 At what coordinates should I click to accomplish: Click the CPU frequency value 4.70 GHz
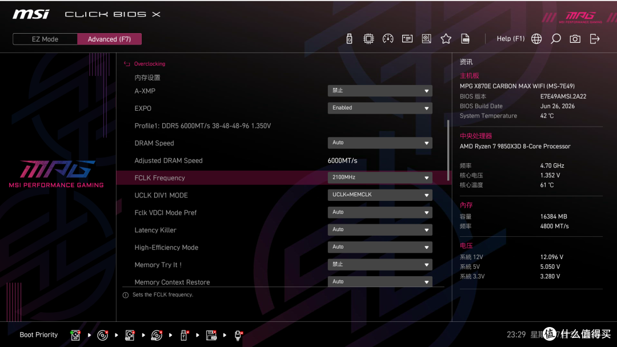[552, 166]
